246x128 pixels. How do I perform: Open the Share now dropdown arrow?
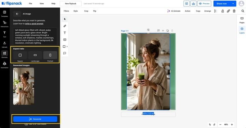point(233,4)
